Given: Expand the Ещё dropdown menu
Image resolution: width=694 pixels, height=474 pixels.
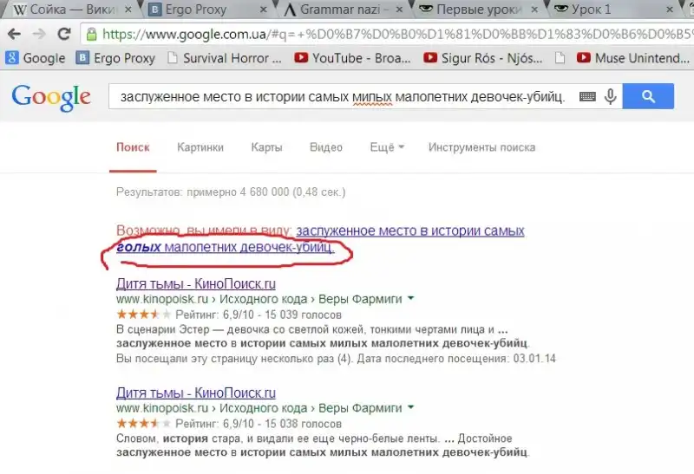Looking at the screenshot, I should click(387, 147).
